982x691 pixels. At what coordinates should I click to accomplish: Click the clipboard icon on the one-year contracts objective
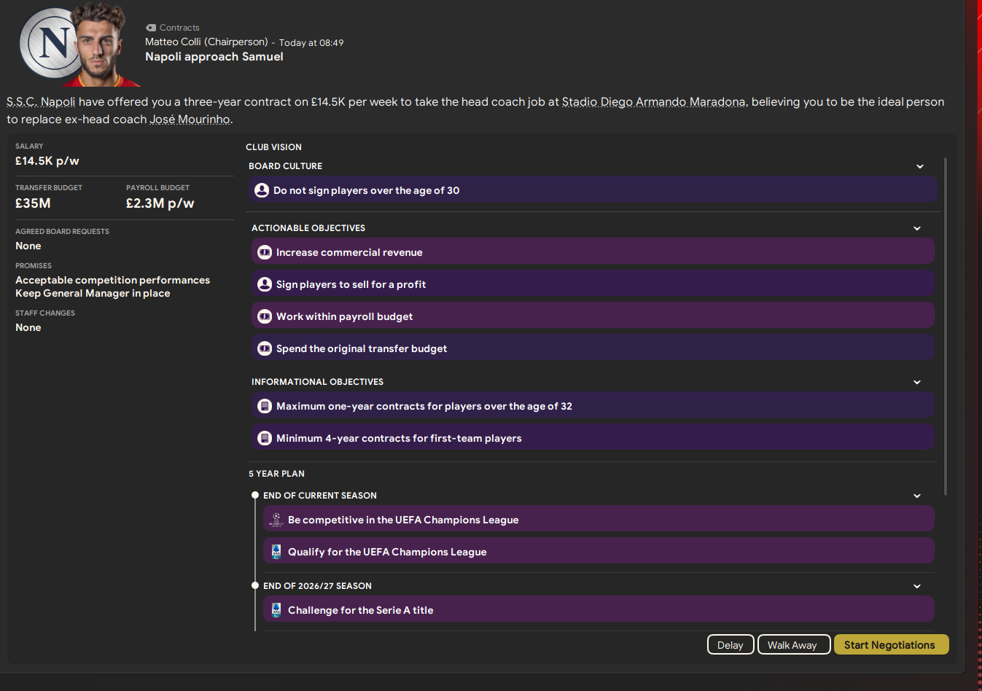(x=265, y=405)
